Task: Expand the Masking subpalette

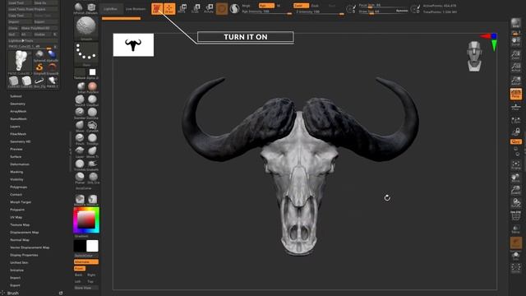Action: (x=16, y=172)
